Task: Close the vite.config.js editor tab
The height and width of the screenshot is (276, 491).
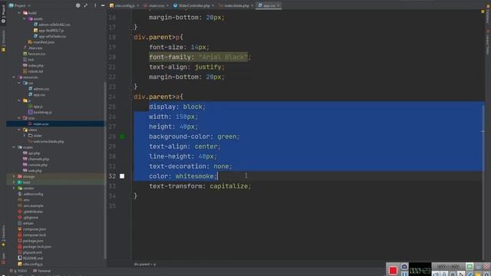Action: 138,5
